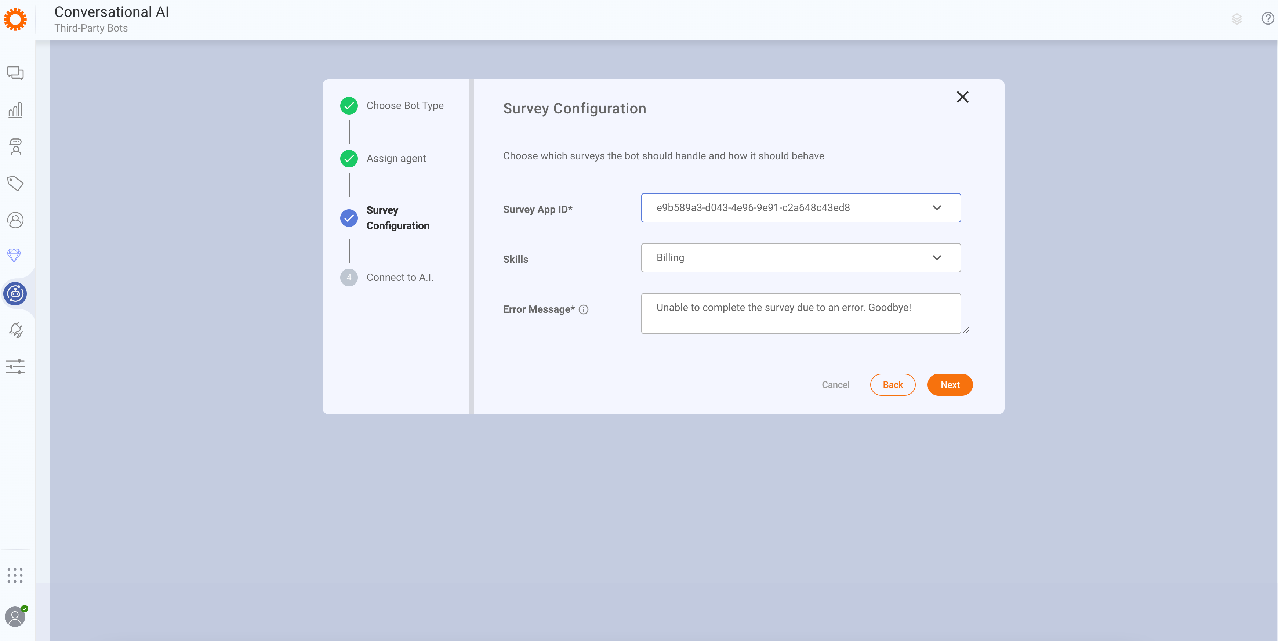Viewport: 1278px width, 641px height.
Task: Open the sliders settings icon
Action: pos(15,367)
